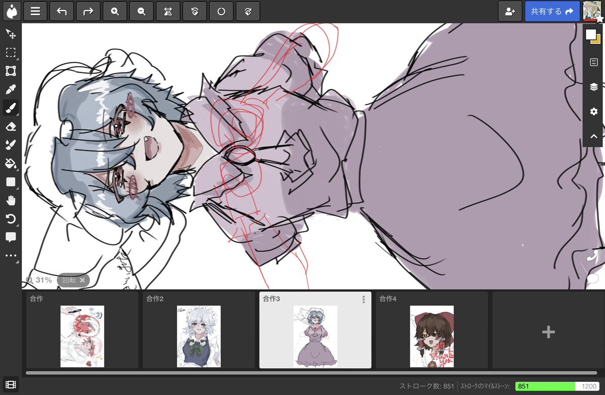The width and height of the screenshot is (605, 395).
Task: Select the paint-splatter brush tool
Action: pos(11,145)
